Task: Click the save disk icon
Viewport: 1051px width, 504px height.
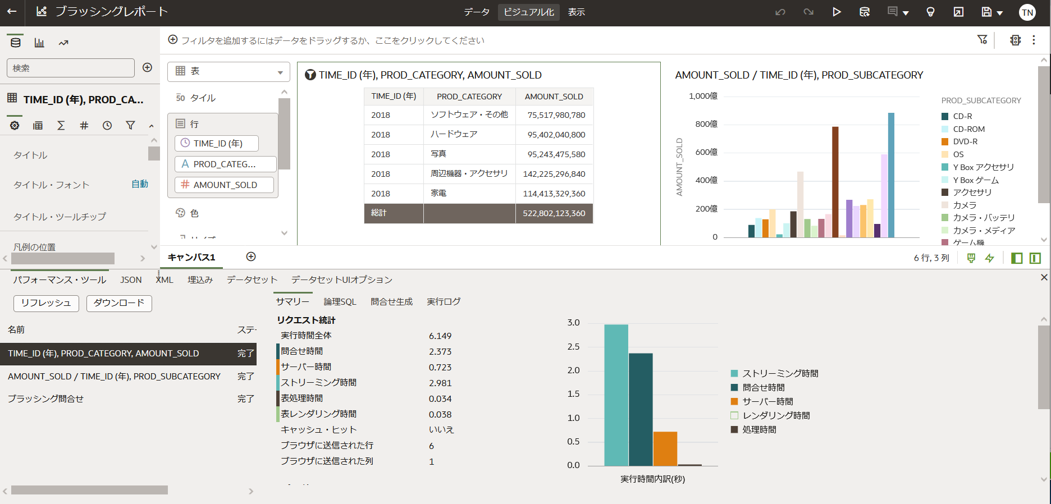Action: (x=986, y=12)
